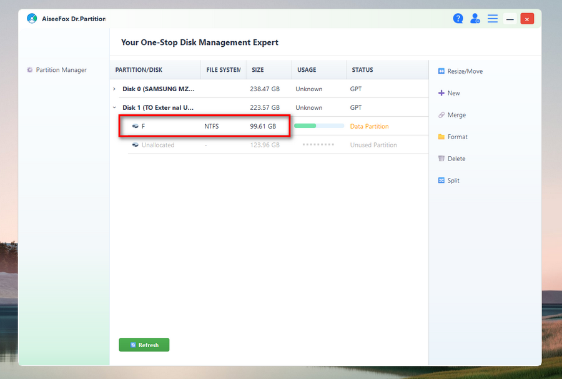The width and height of the screenshot is (562, 379).
Task: Select the Unallocated partition name
Action: [x=158, y=145]
